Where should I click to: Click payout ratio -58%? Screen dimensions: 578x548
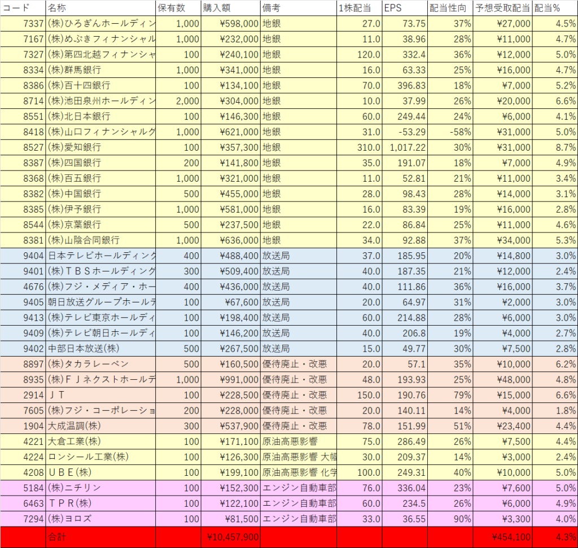[x=461, y=132]
